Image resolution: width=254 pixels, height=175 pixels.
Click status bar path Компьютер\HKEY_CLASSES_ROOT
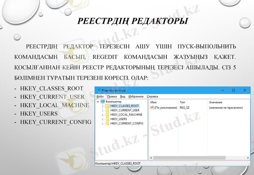click(x=118, y=163)
